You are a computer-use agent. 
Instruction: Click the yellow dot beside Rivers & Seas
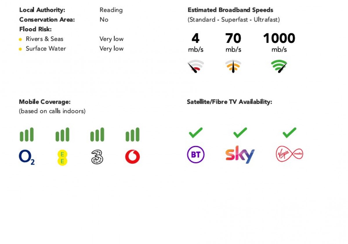tap(20, 39)
